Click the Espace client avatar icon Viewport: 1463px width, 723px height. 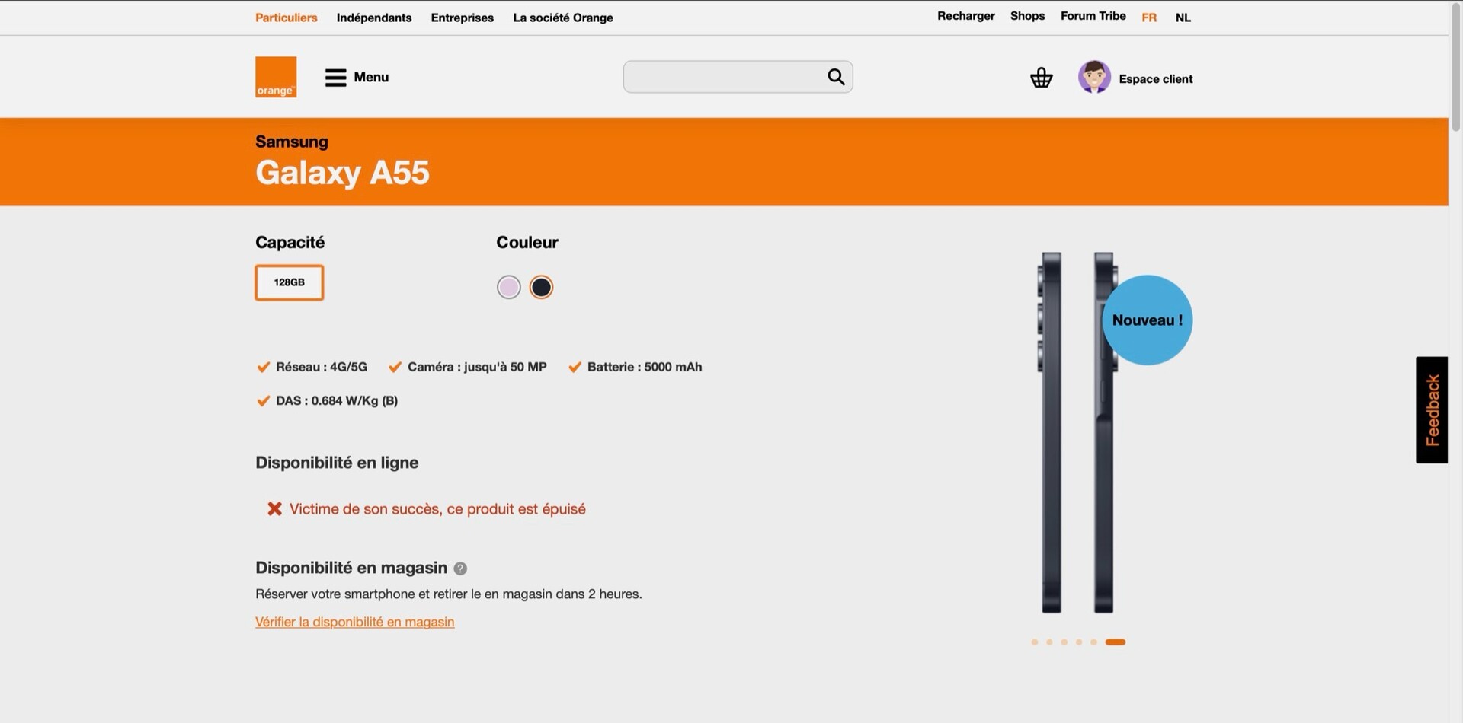tap(1094, 77)
